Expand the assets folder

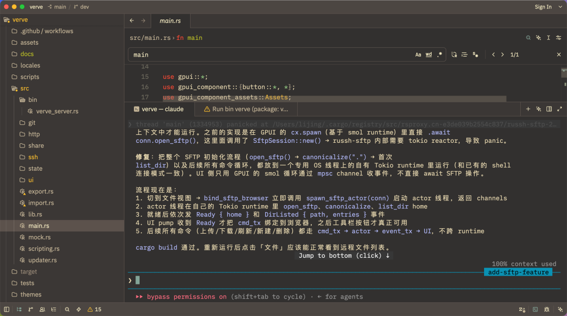pos(62,43)
